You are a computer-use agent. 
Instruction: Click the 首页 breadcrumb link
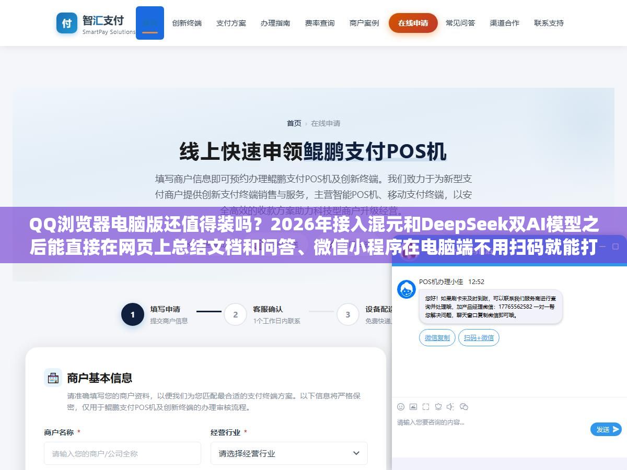click(x=294, y=123)
